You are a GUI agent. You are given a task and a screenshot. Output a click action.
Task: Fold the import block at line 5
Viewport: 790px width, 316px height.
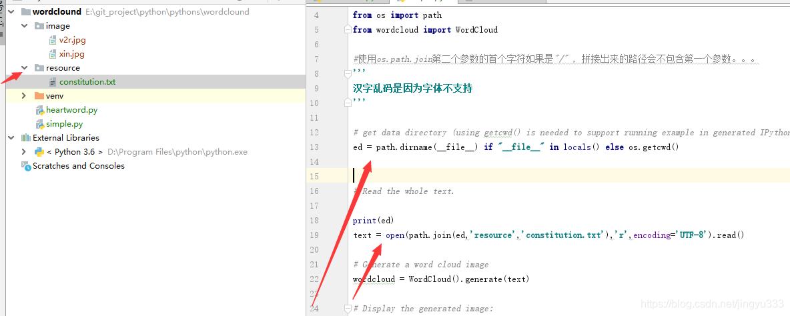(347, 30)
